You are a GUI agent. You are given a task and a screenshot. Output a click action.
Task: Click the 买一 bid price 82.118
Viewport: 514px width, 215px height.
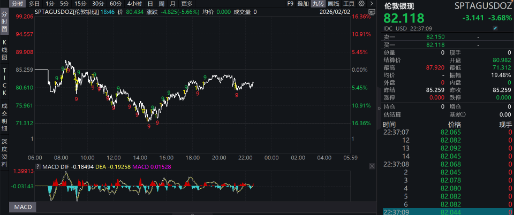[x=435, y=45]
